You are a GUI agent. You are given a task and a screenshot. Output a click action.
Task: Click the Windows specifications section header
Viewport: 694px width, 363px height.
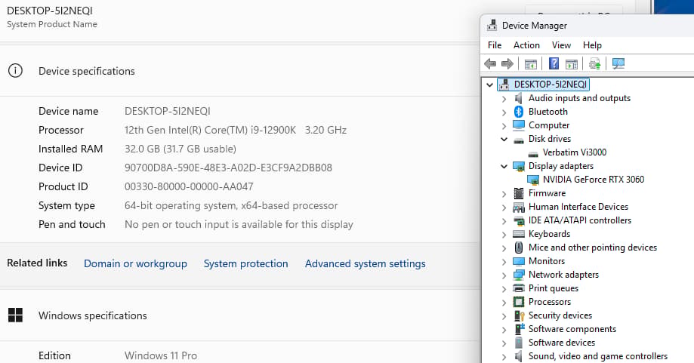click(92, 315)
